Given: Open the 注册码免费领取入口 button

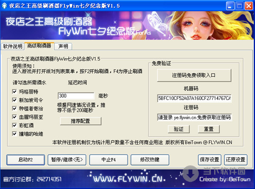Looking at the screenshot, I should point(194,75).
